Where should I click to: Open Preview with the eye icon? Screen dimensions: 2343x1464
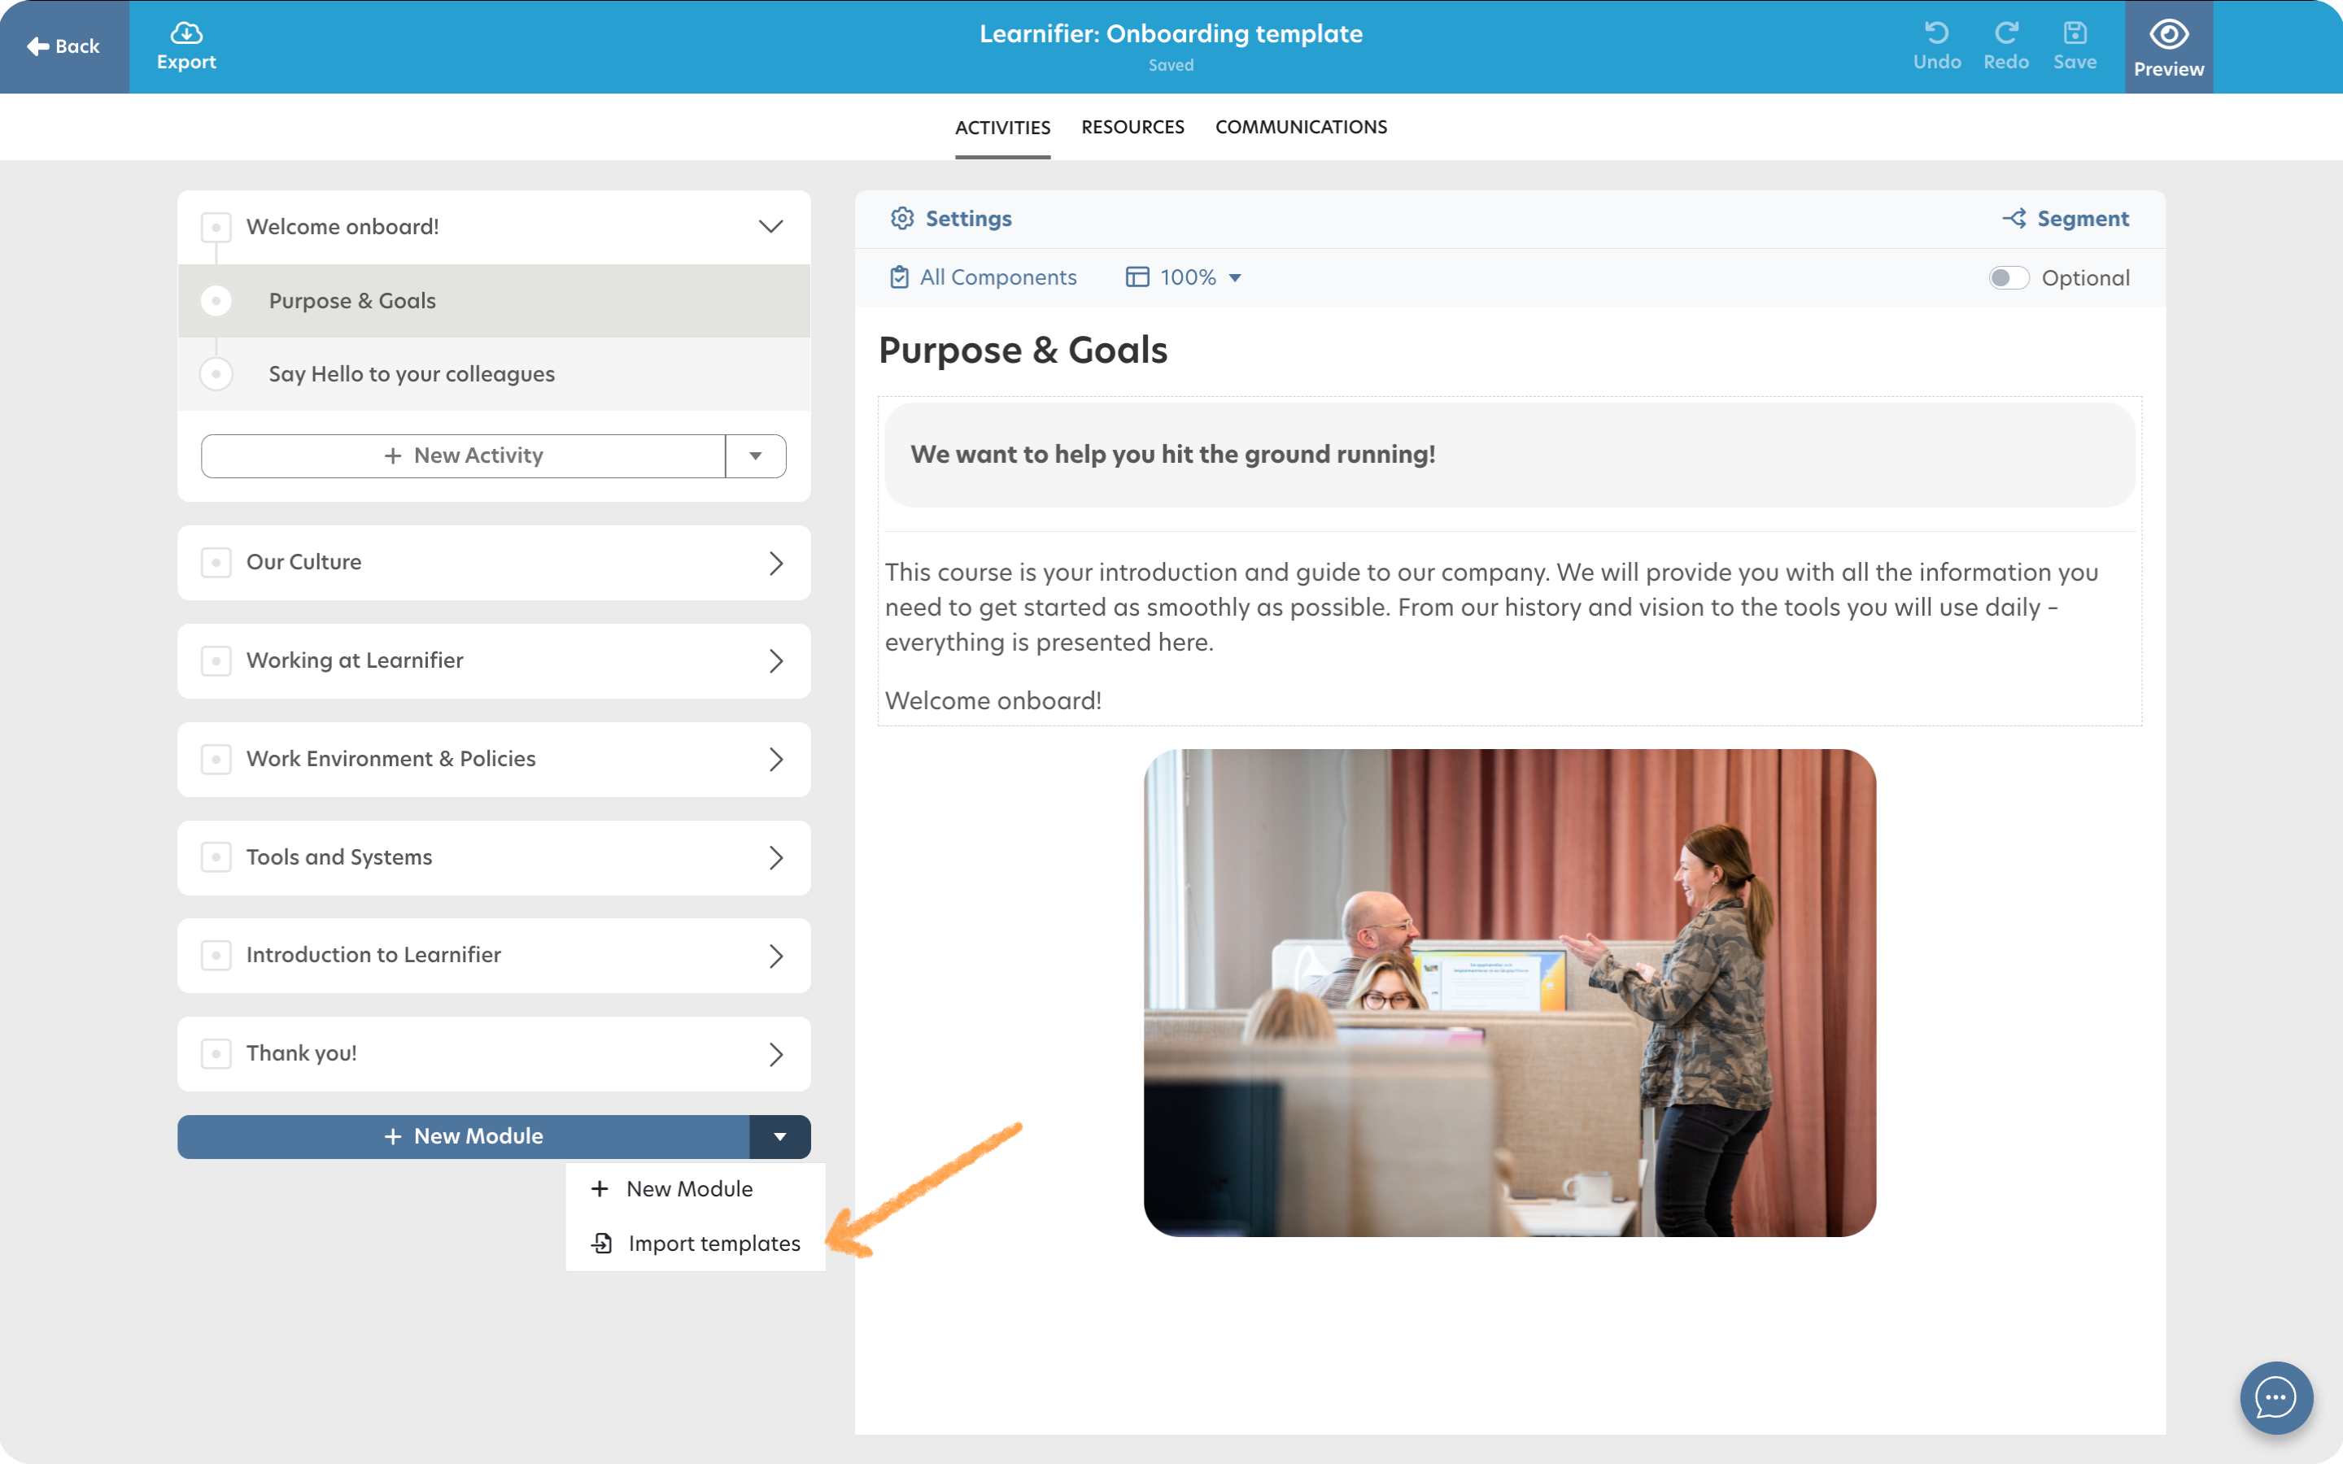[2169, 46]
